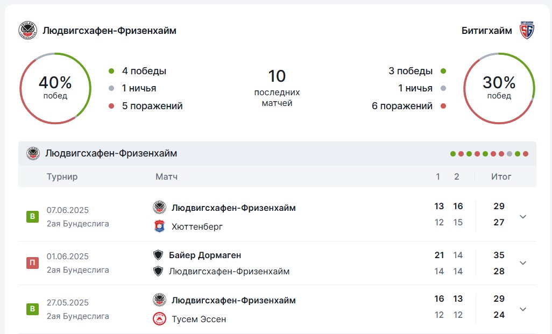Click the final score 27 for Хюттенберг
Image resolution: width=552 pixels, height=334 pixels.
499,223
